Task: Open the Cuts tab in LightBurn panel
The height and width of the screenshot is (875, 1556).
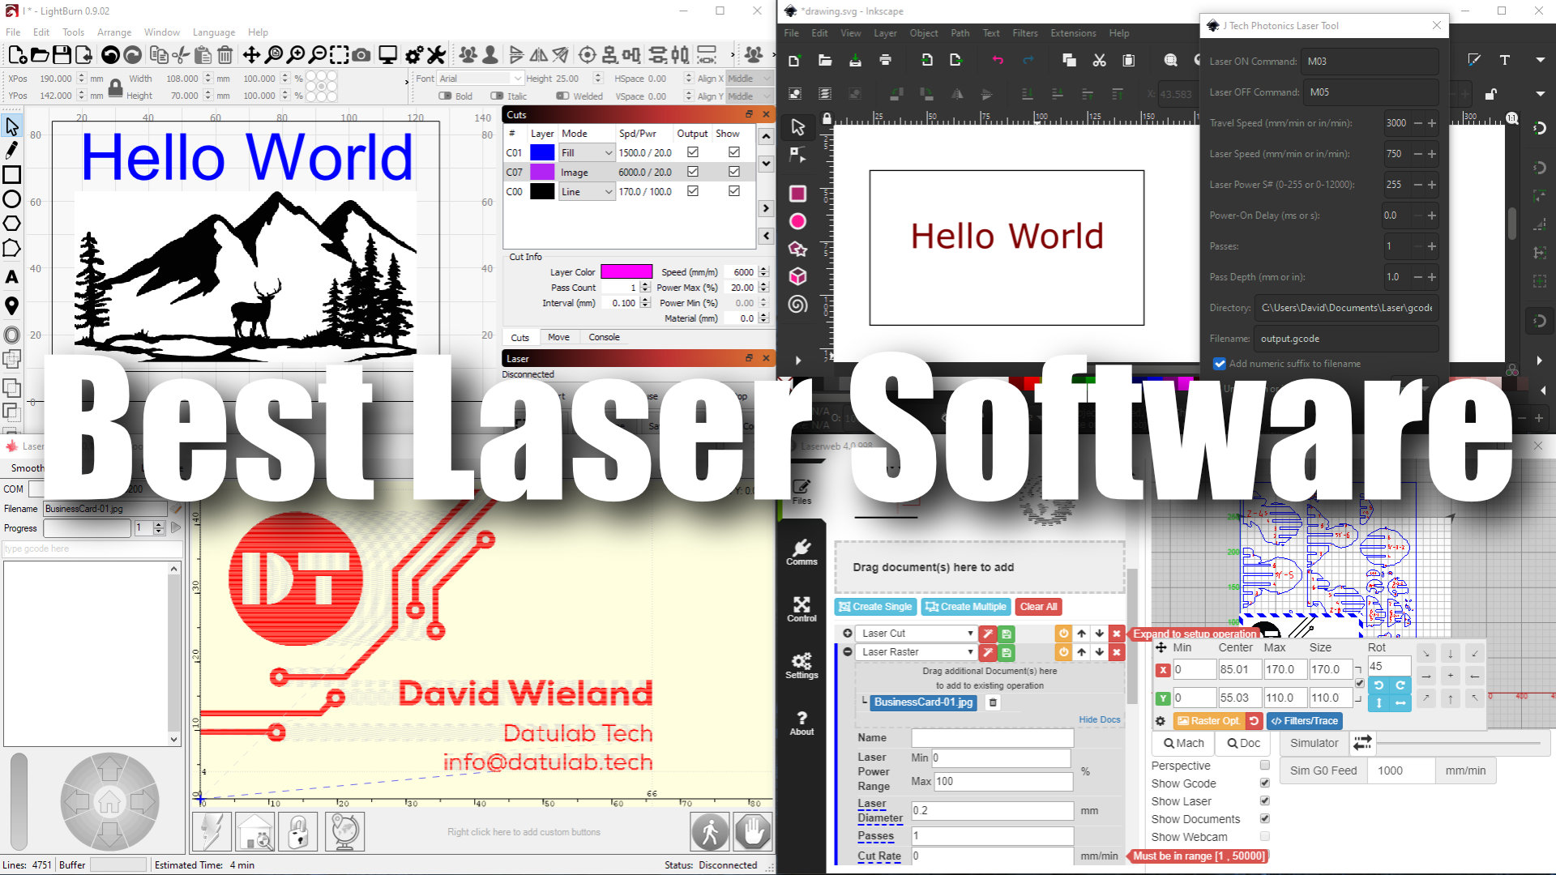Action: (519, 336)
